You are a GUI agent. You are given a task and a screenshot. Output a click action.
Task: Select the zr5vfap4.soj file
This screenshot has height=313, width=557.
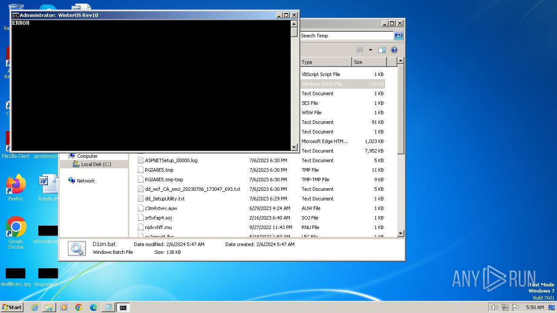coord(158,218)
